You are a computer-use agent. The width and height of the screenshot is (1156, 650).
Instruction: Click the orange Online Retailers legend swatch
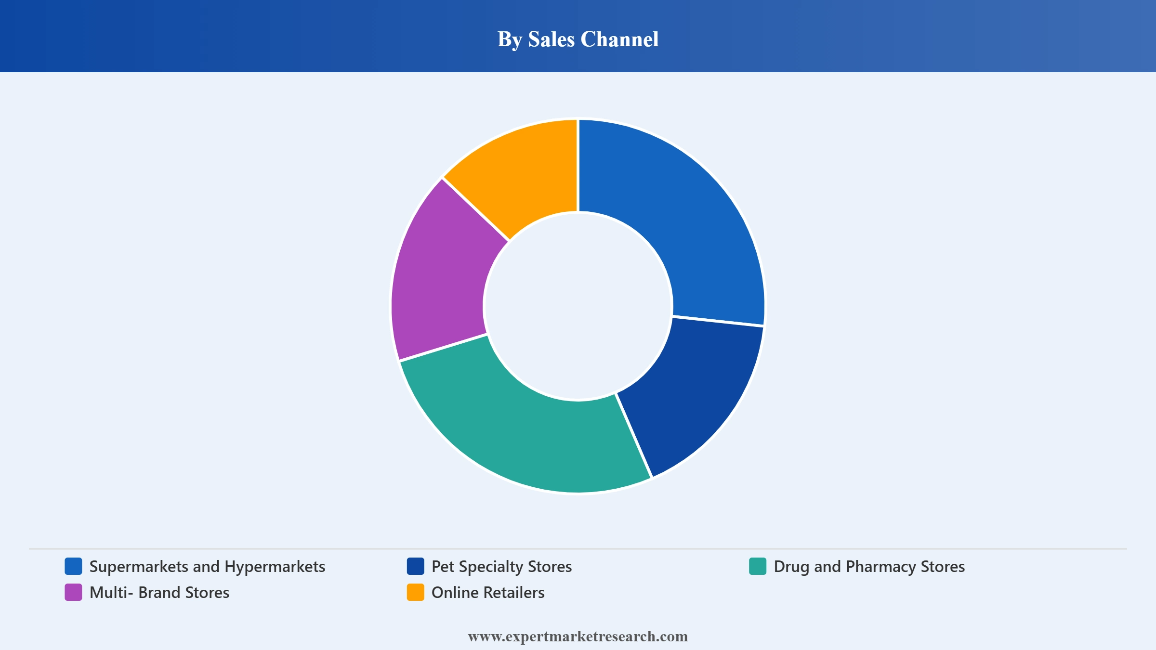coord(415,592)
